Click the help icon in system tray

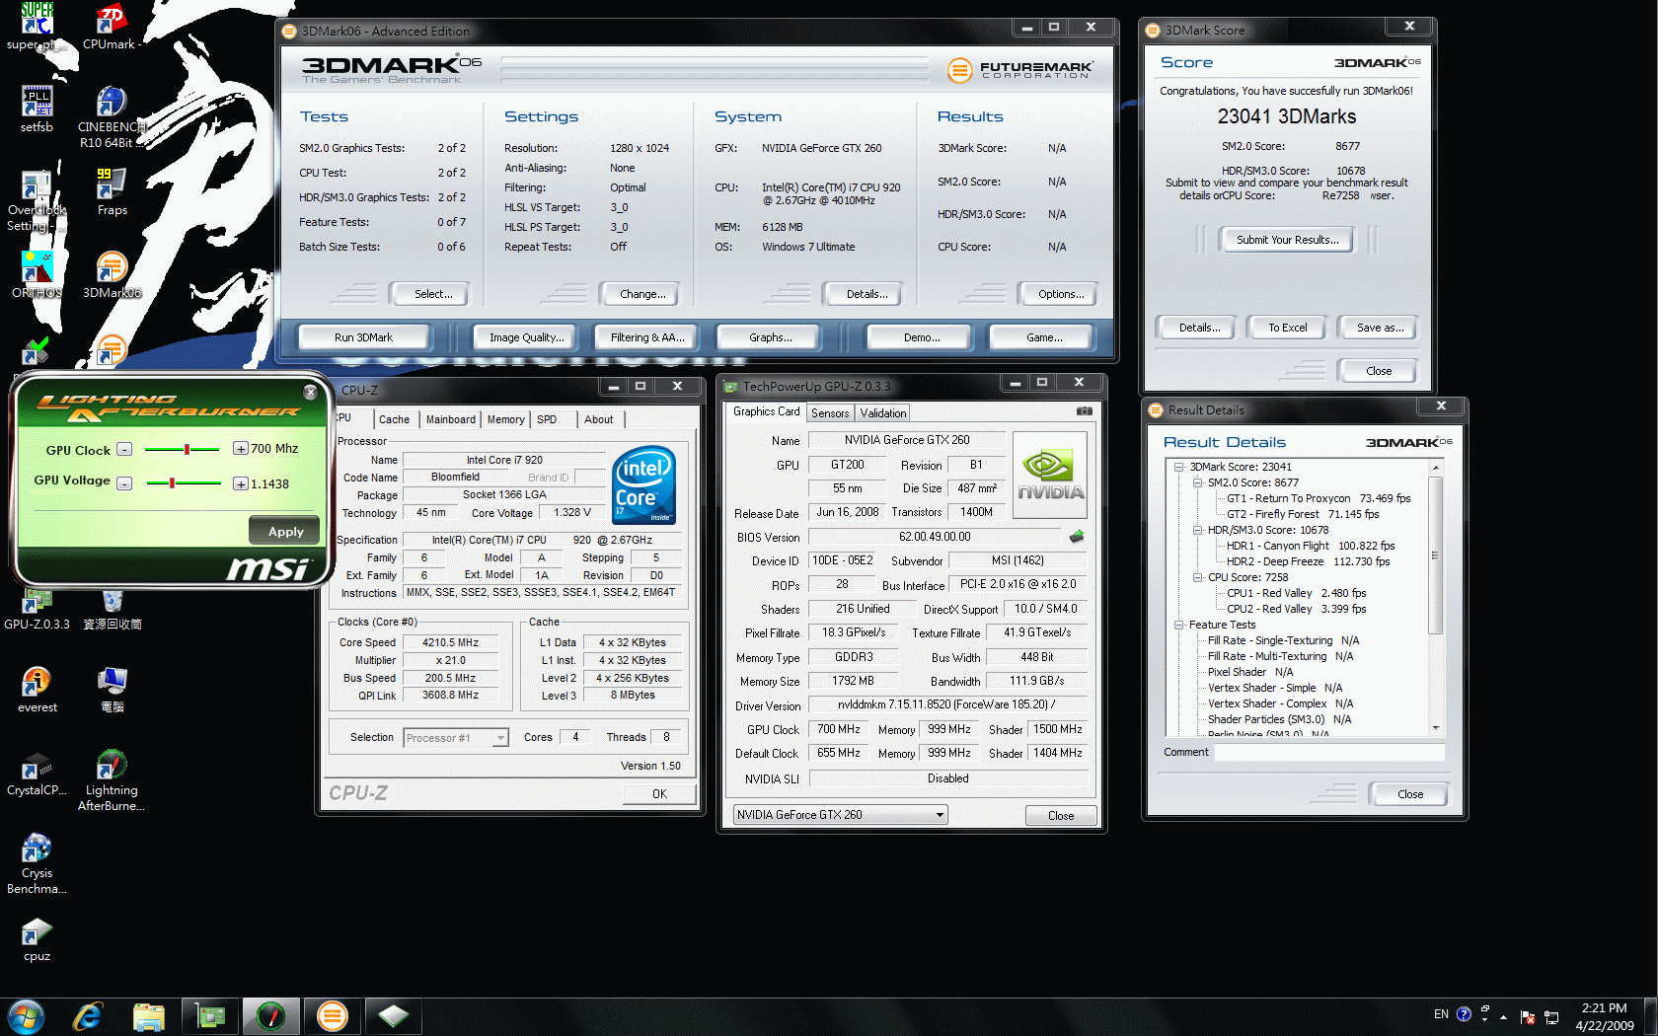click(1464, 1014)
